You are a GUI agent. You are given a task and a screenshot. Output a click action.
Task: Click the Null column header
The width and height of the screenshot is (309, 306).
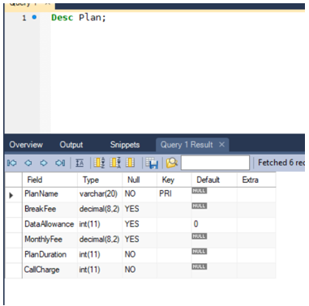pos(139,180)
